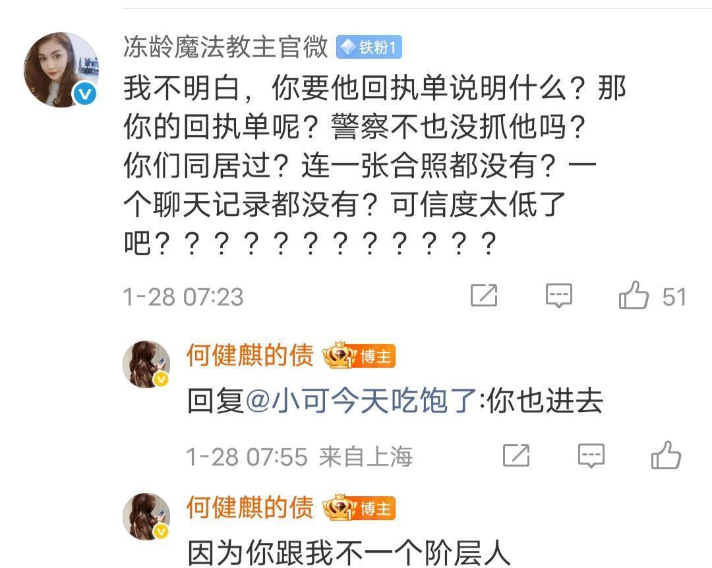Open the first 何健麒的债 username link
The height and width of the screenshot is (568, 712).
[x=250, y=356]
